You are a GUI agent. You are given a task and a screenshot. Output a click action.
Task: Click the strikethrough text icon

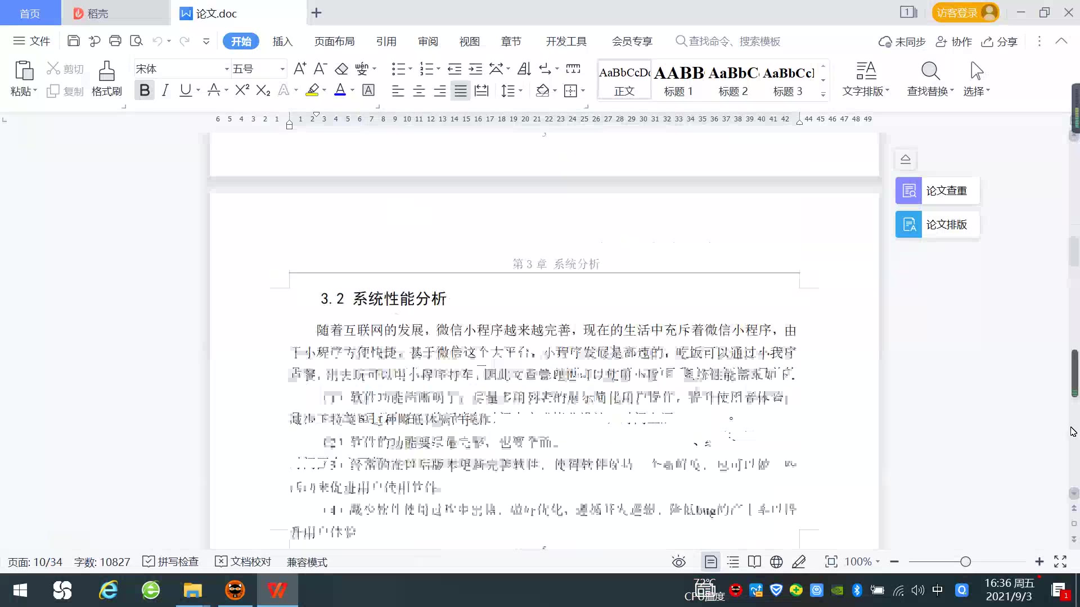(214, 90)
